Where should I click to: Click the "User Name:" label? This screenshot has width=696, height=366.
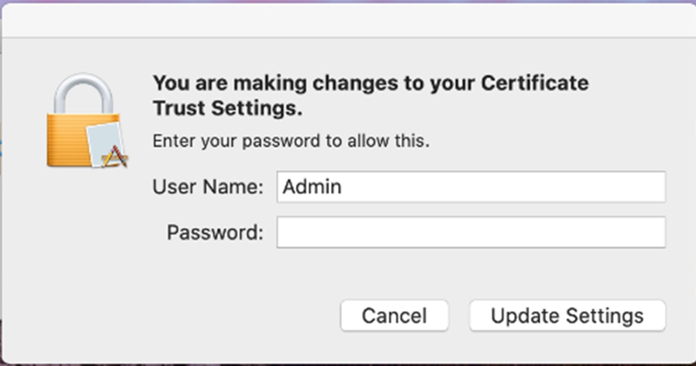[208, 187]
